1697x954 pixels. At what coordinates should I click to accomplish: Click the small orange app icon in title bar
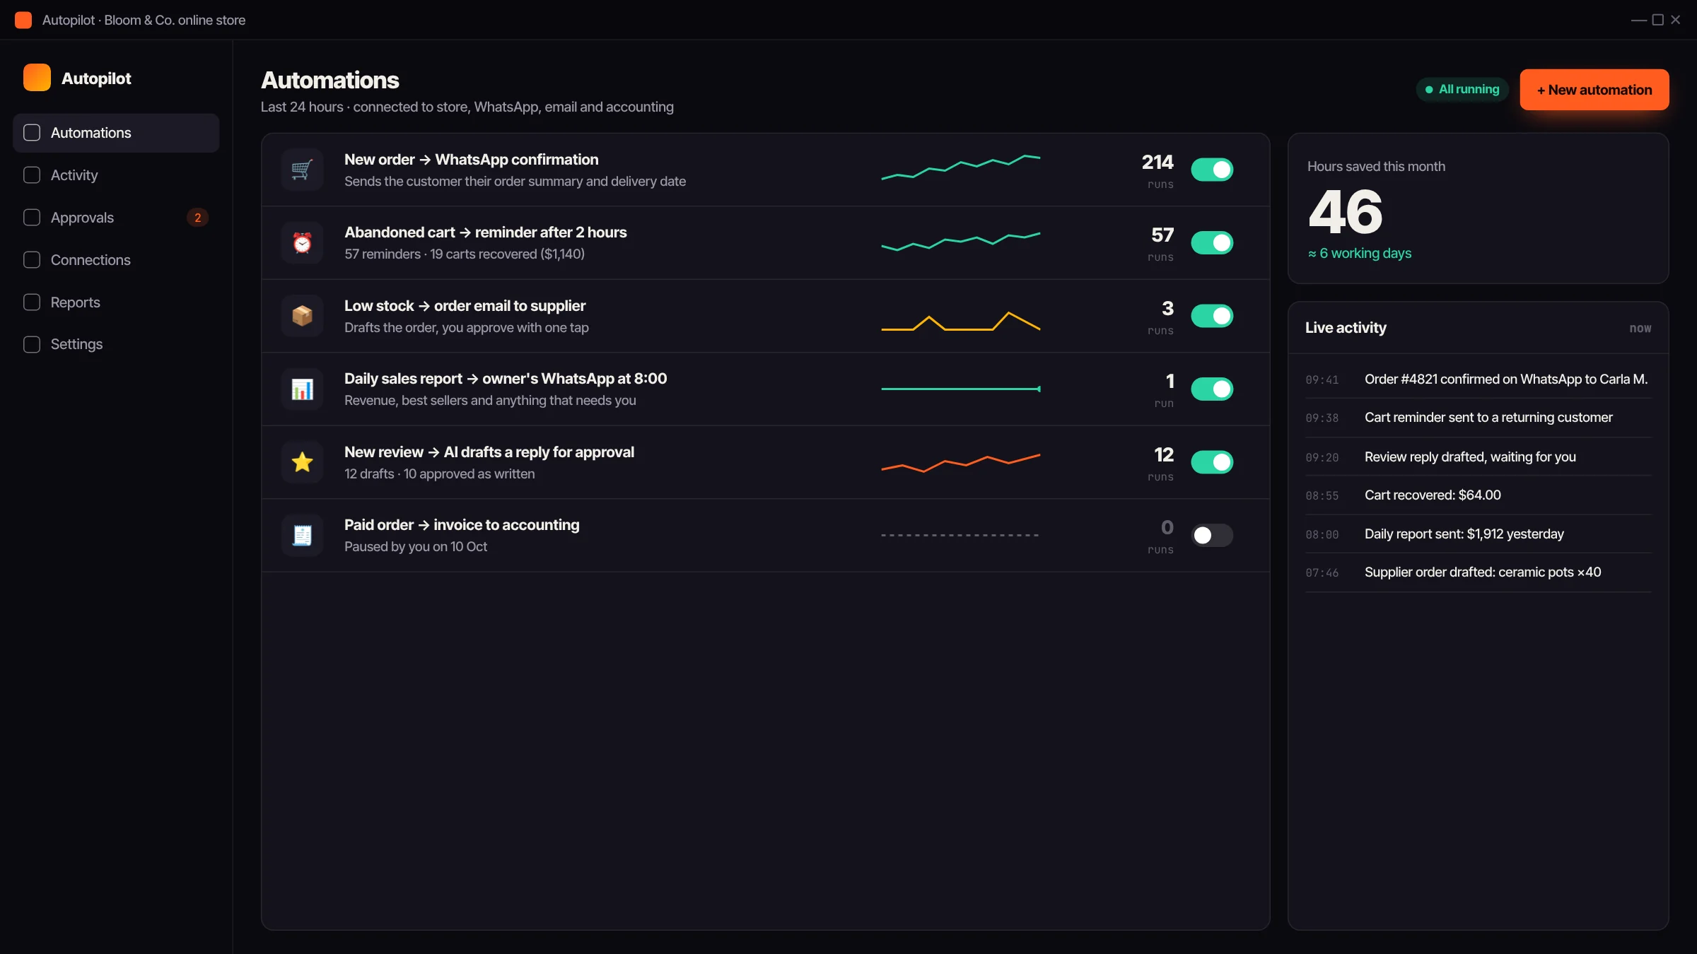point(23,20)
